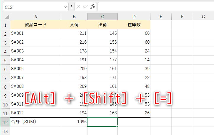Select the 入荷 value 194
214x135 pixels.
click(x=74, y=113)
